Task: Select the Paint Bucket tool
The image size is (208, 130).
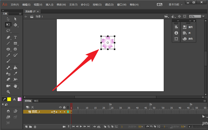Action: point(15,68)
